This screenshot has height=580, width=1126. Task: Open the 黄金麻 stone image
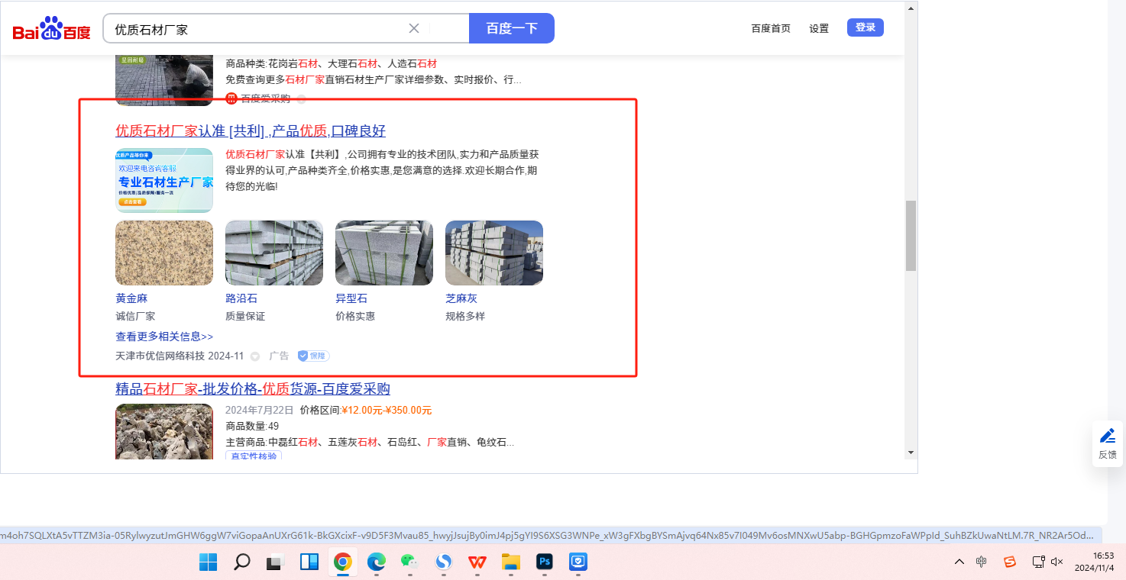coord(164,253)
